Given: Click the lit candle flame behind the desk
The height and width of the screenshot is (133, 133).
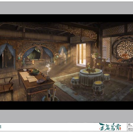Looking at the screenshot, I should 33,62.
